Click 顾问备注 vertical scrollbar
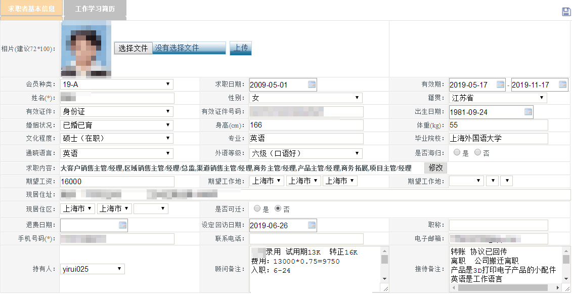 [x=384, y=265]
